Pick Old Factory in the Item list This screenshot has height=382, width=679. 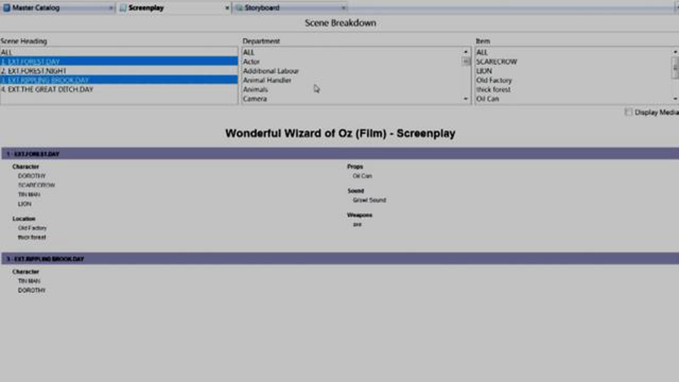tap(573, 80)
